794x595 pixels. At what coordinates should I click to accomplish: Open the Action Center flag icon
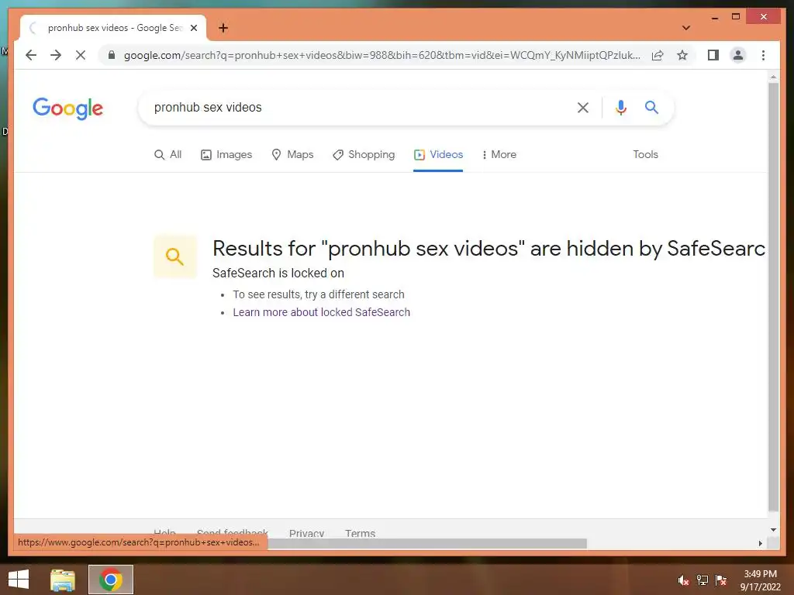pos(721,580)
